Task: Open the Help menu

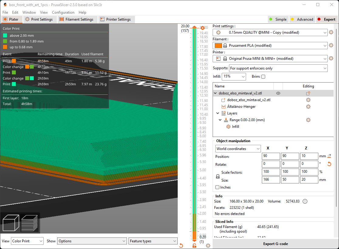Action: click(82, 12)
